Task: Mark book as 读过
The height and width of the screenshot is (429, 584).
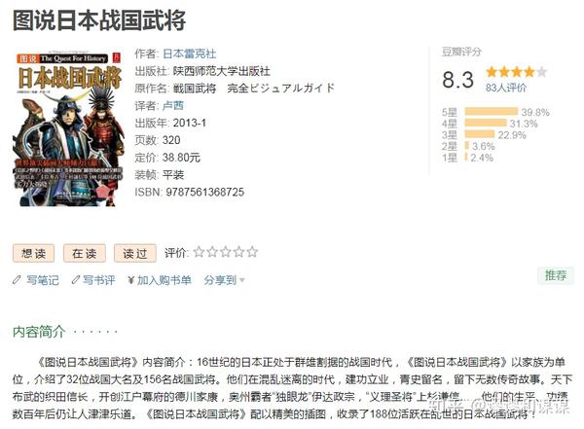Action: tap(135, 254)
